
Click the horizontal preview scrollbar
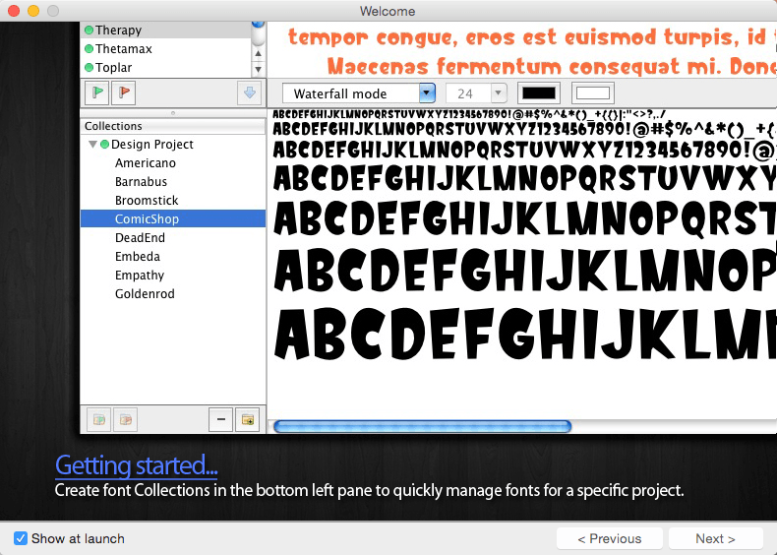click(x=423, y=426)
